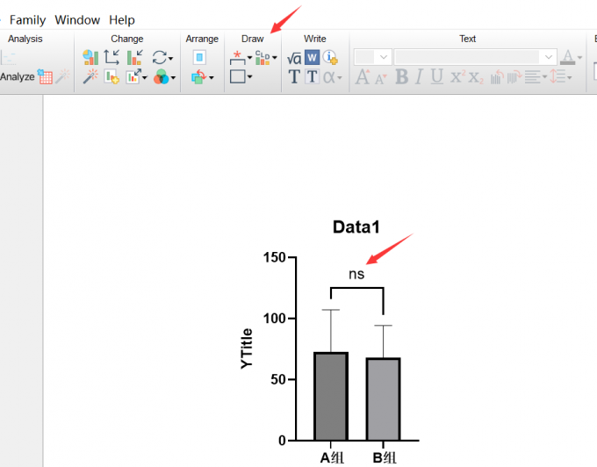The image size is (597, 467).
Task: Toggle Italic formatting
Action: click(x=419, y=76)
